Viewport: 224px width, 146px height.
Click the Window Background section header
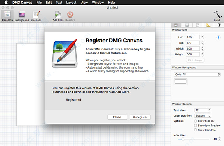[x=184, y=67]
